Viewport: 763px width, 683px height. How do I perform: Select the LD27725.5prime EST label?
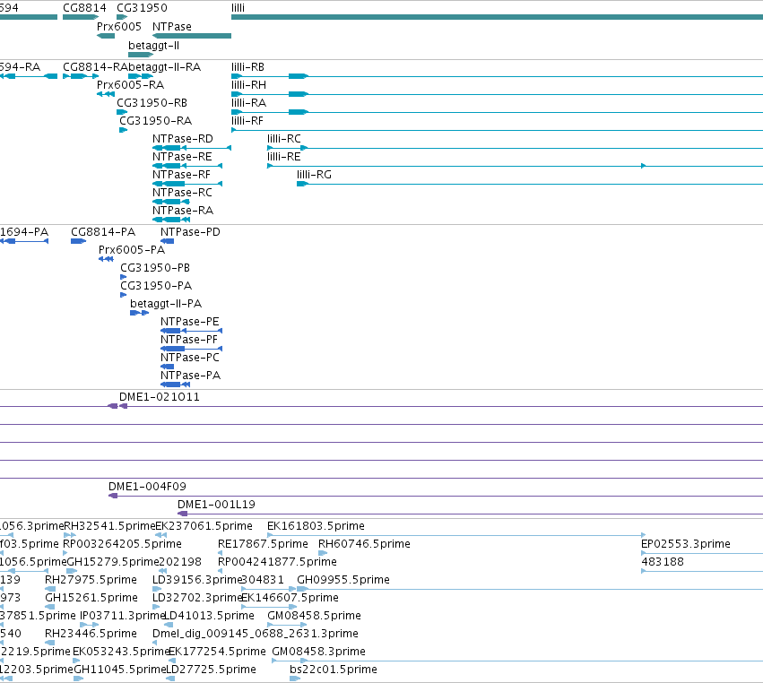point(212,670)
